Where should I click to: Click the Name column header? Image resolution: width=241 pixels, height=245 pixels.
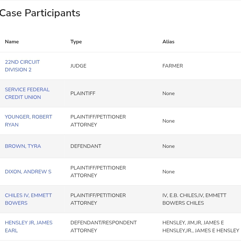12,42
